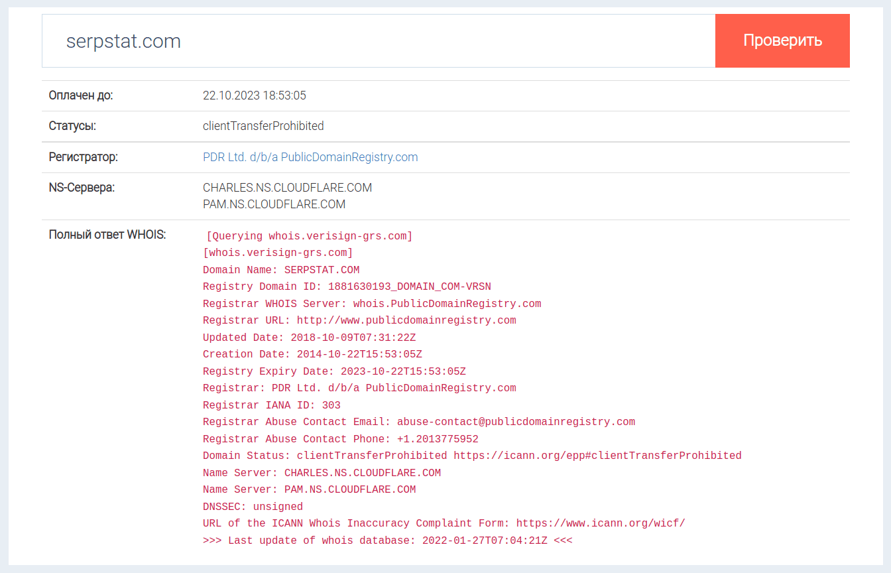This screenshot has width=891, height=573.
Task: Click the Registrar Abuse Contact Email line
Action: pos(419,422)
